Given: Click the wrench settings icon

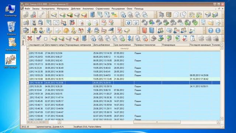Looking at the screenshot, I should [42, 15].
